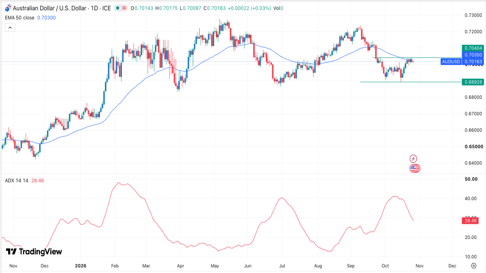Click the upper green horizontal resistance line
Screen dimensions: 486x273
pyautogui.click(x=417, y=58)
